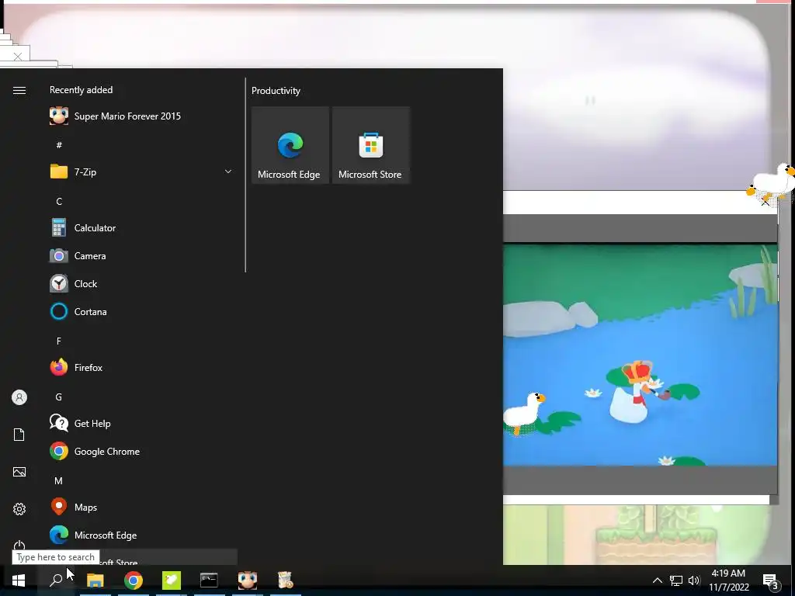Click the taskbar search magnifier
This screenshot has height=596, width=795.
56,580
